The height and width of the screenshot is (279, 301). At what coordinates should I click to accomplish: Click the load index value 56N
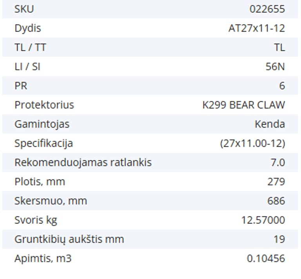275,67
